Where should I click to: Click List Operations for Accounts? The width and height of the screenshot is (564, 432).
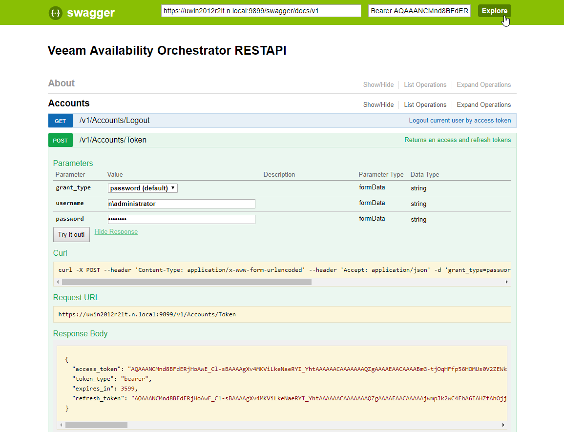tap(425, 104)
